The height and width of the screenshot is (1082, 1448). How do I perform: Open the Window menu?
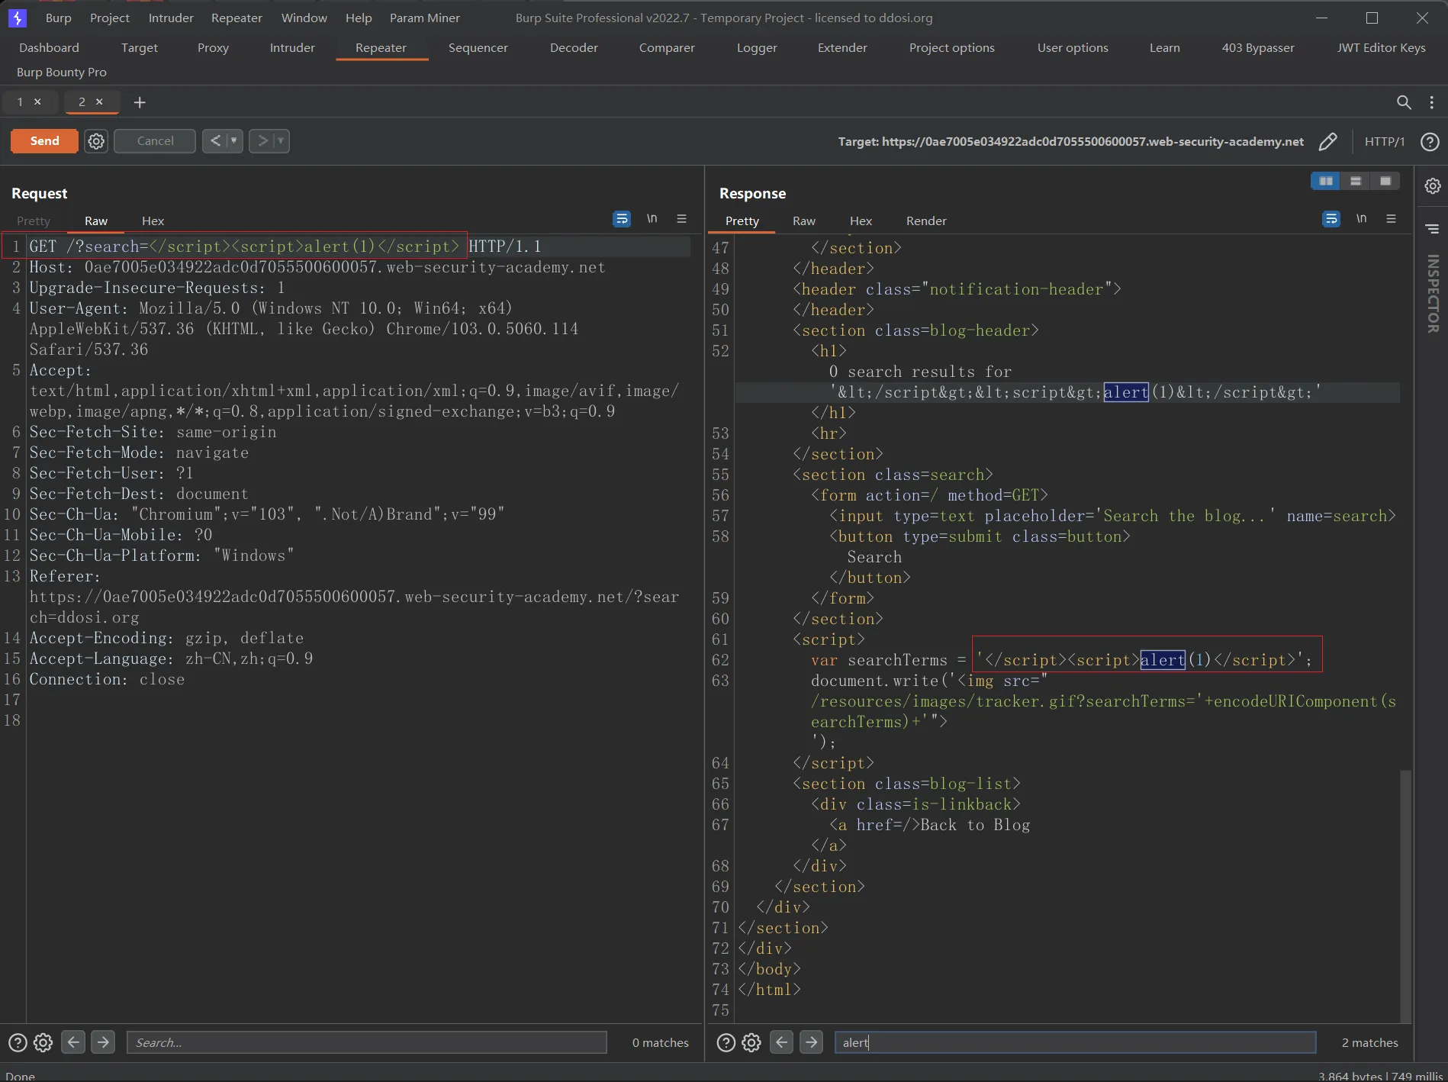pos(304,18)
